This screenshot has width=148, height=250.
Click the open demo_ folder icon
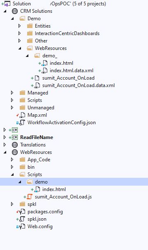[37, 56]
